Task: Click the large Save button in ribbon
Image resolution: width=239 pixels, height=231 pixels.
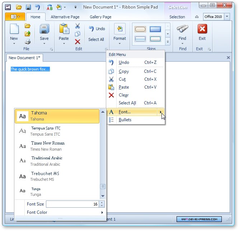Action: 44,32
